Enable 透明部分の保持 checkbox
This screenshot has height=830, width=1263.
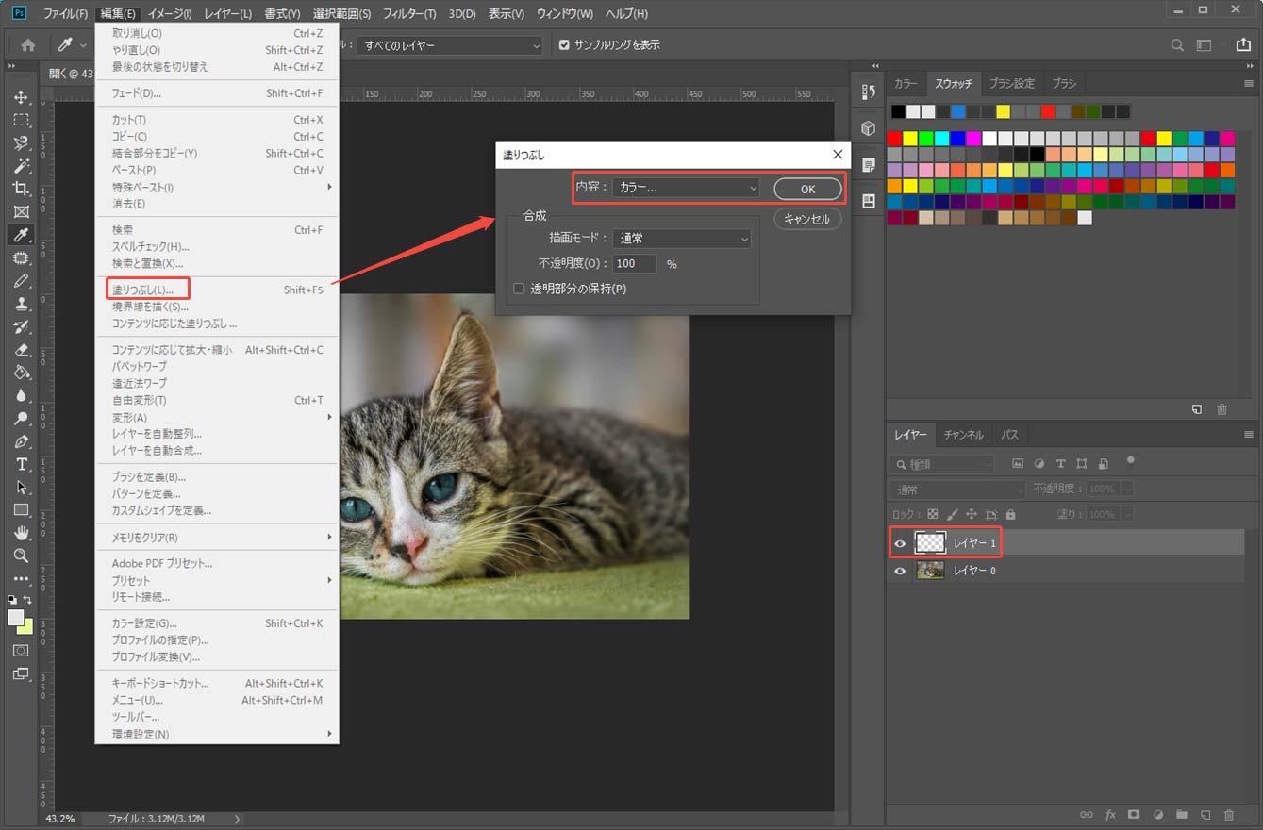point(519,289)
